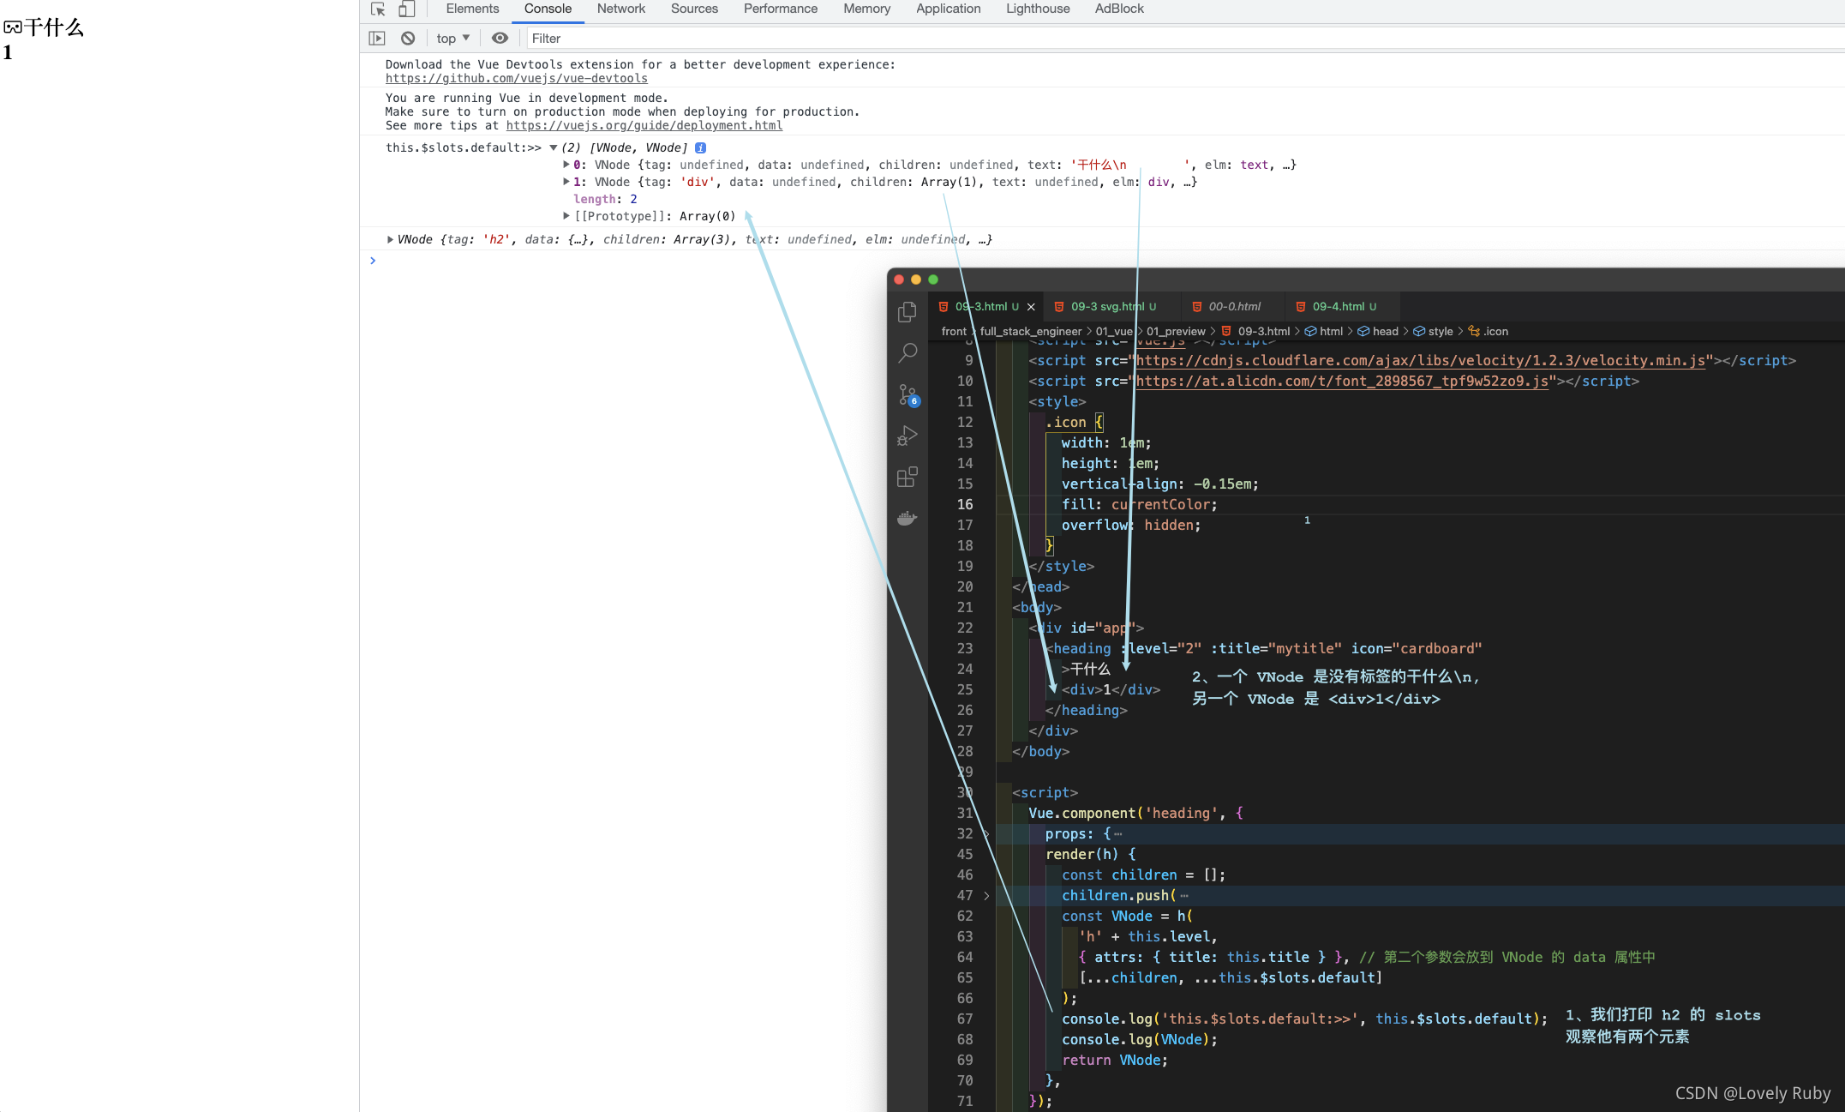Toggle the live expression eye icon

pyautogui.click(x=500, y=39)
